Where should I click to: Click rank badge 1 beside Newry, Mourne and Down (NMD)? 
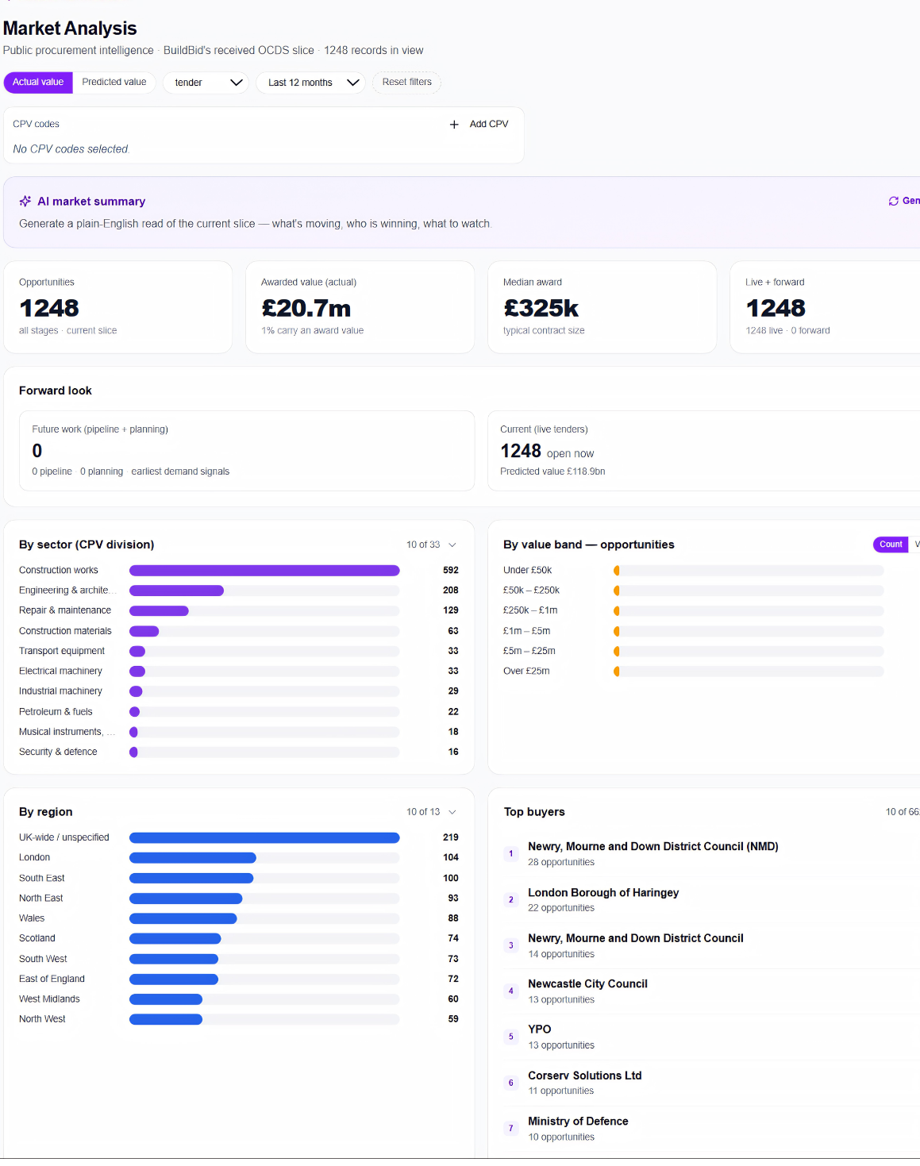tap(511, 854)
